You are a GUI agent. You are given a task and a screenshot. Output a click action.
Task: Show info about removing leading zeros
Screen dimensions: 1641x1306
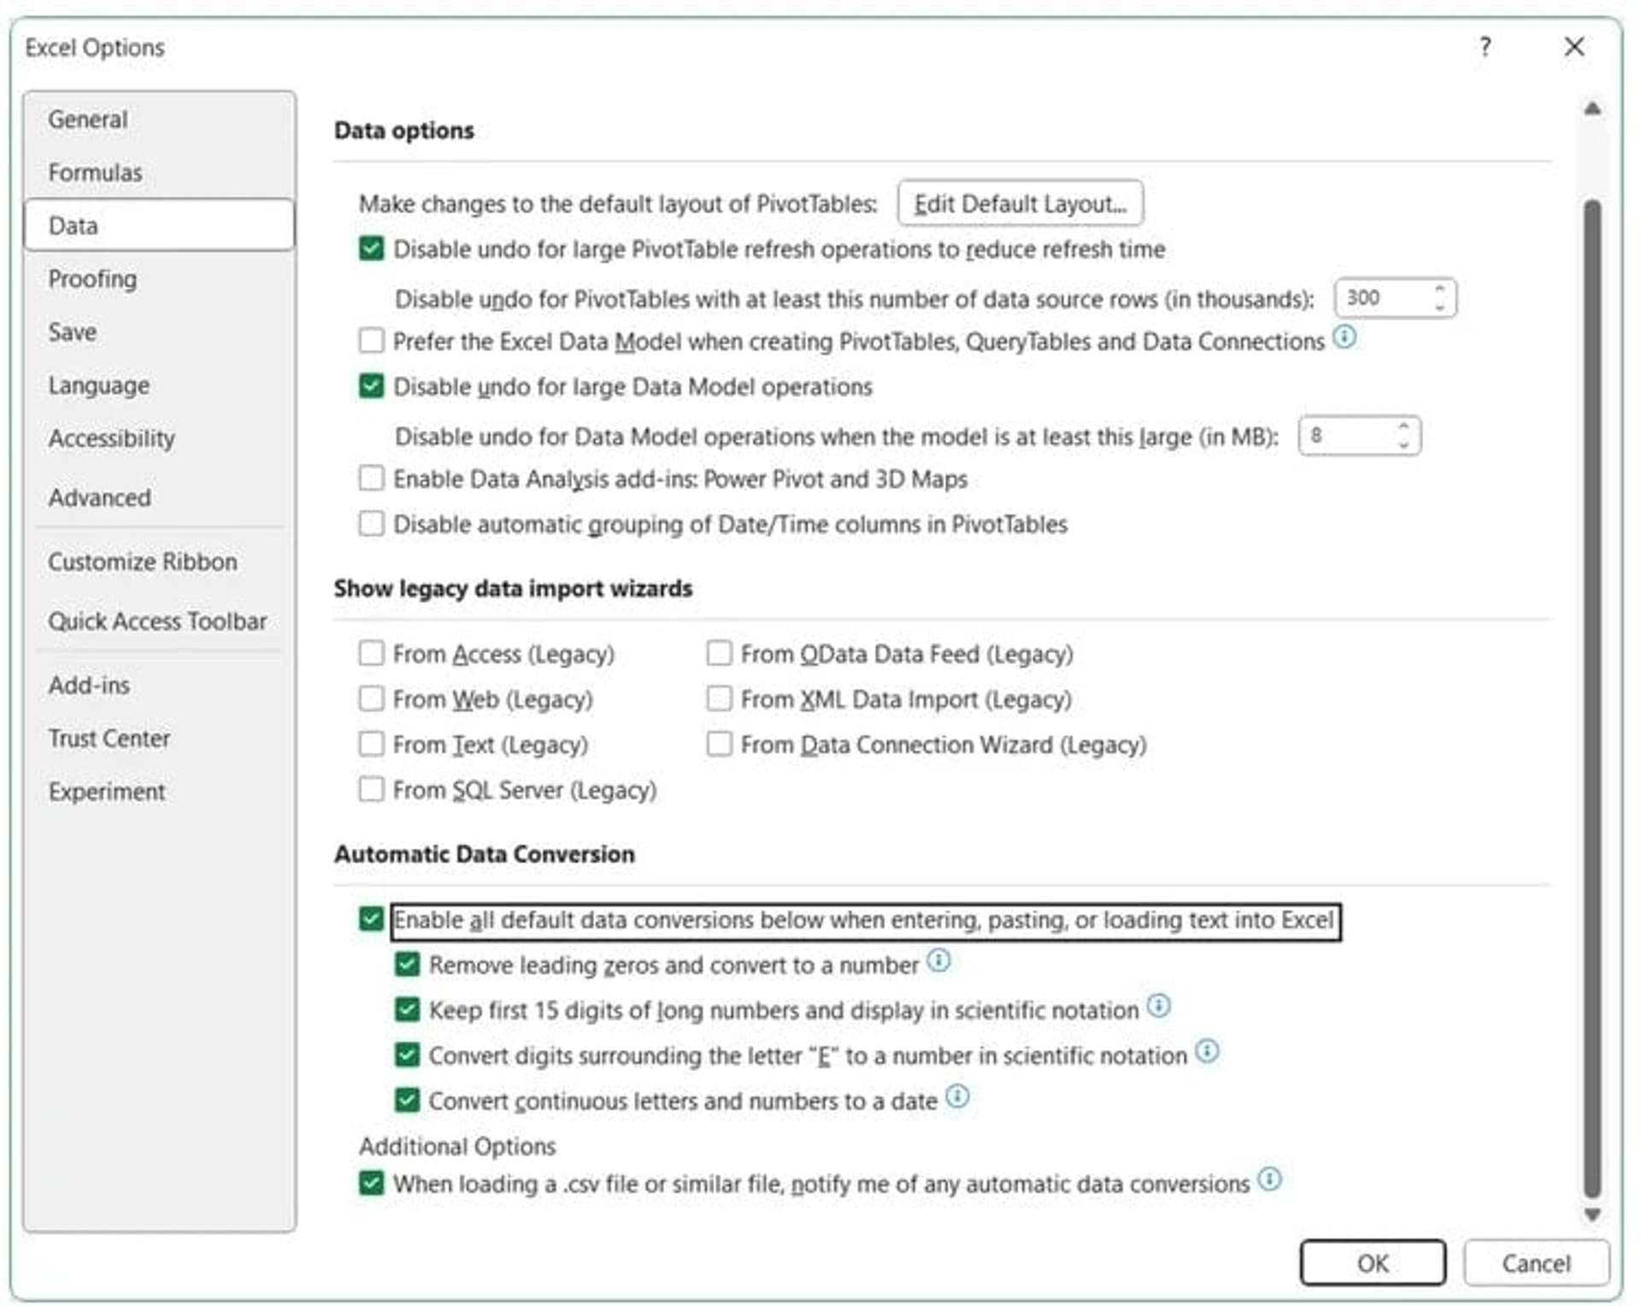[938, 961]
